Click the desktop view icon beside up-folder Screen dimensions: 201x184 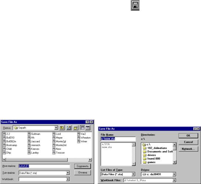(69, 128)
